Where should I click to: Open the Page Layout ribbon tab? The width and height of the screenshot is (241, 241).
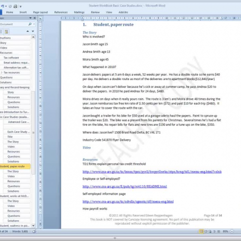40,12
